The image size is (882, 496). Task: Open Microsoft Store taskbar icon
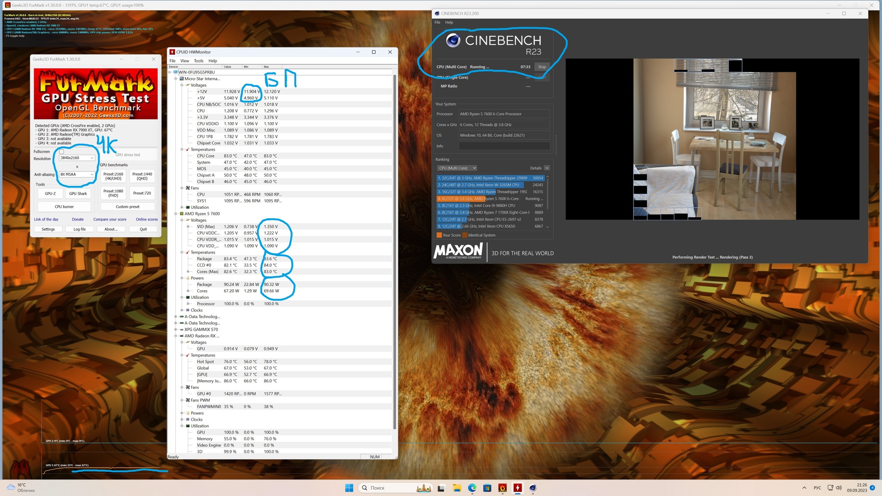487,488
